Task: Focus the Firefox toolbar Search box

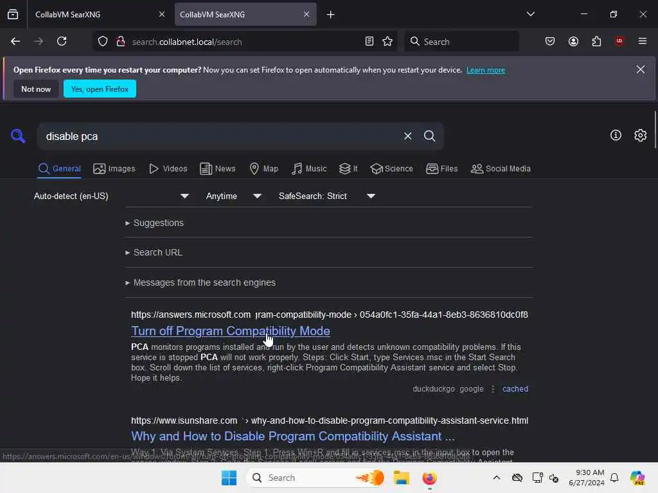Action: (x=461, y=42)
